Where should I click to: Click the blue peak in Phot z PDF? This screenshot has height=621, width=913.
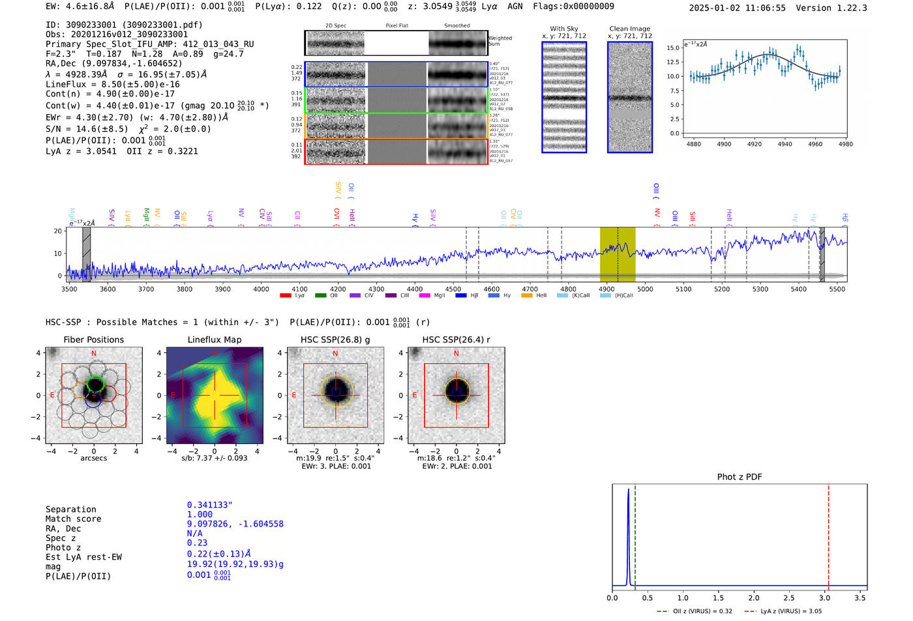(628, 536)
